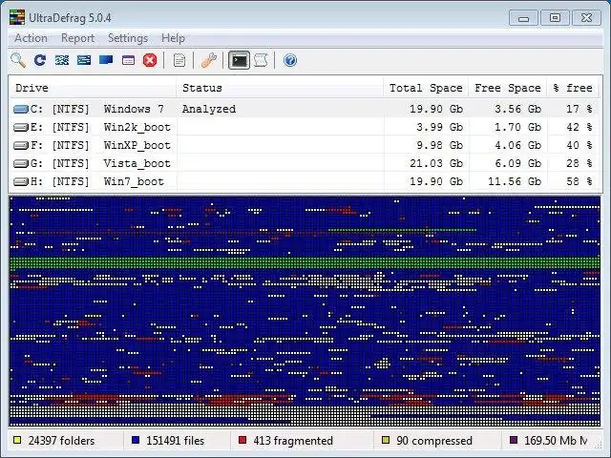Click the Optimize MFT toolbar icon

pyautogui.click(x=128, y=60)
